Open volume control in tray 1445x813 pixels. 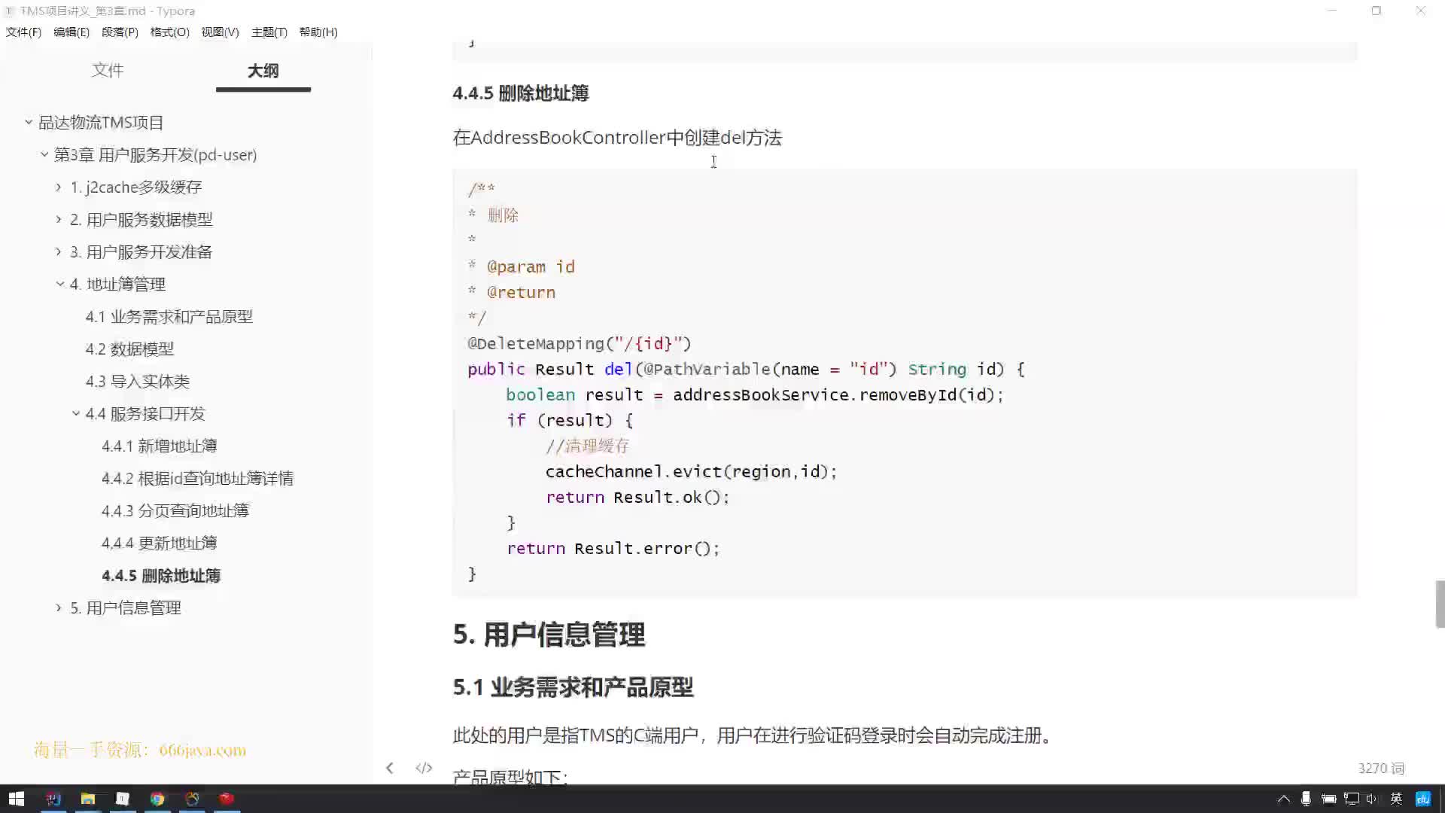click(x=1372, y=799)
